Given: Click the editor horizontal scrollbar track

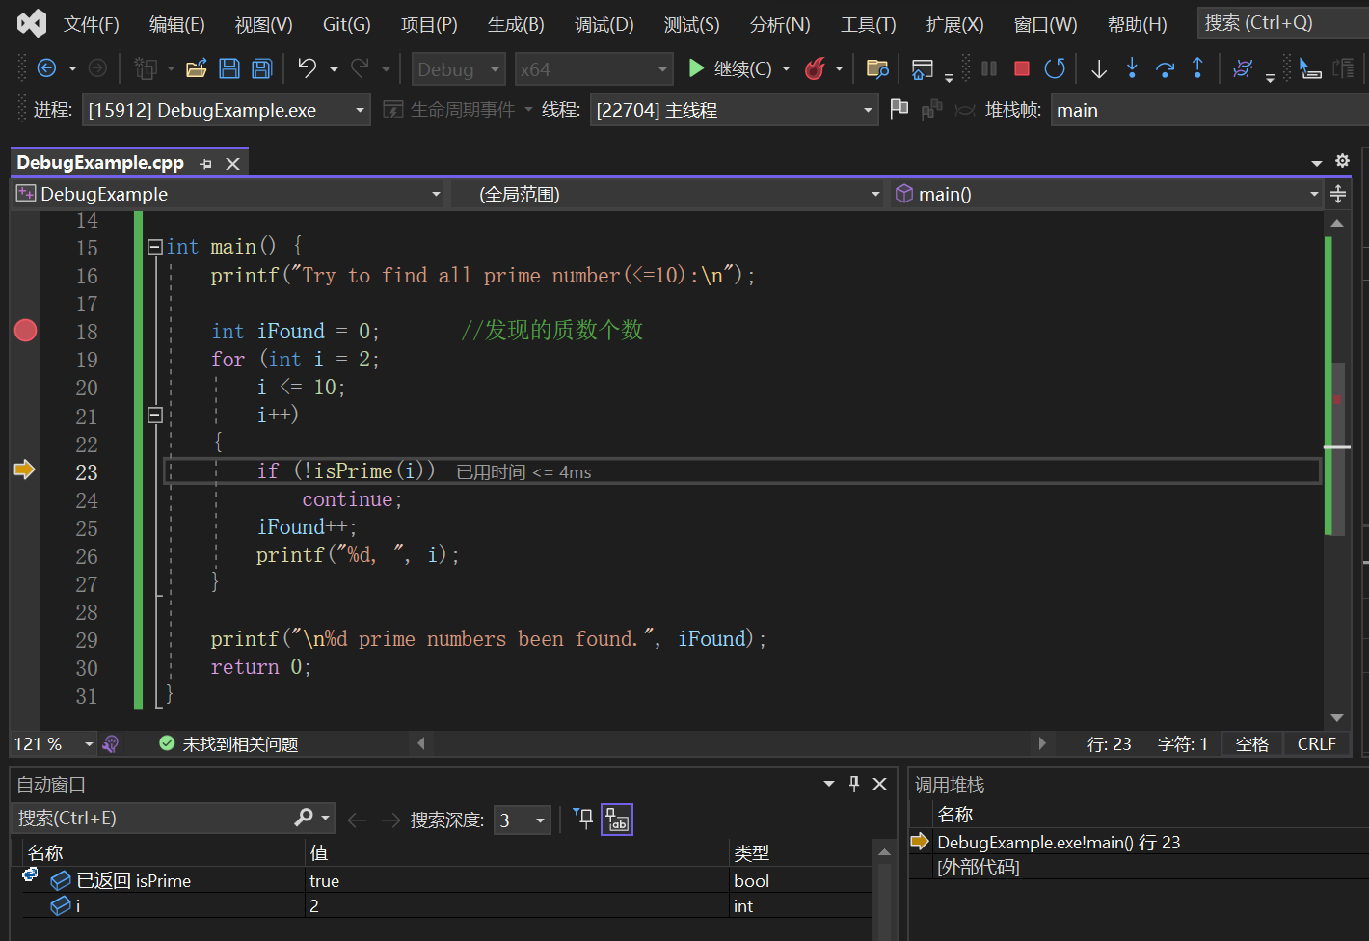Looking at the screenshot, I should 732,743.
